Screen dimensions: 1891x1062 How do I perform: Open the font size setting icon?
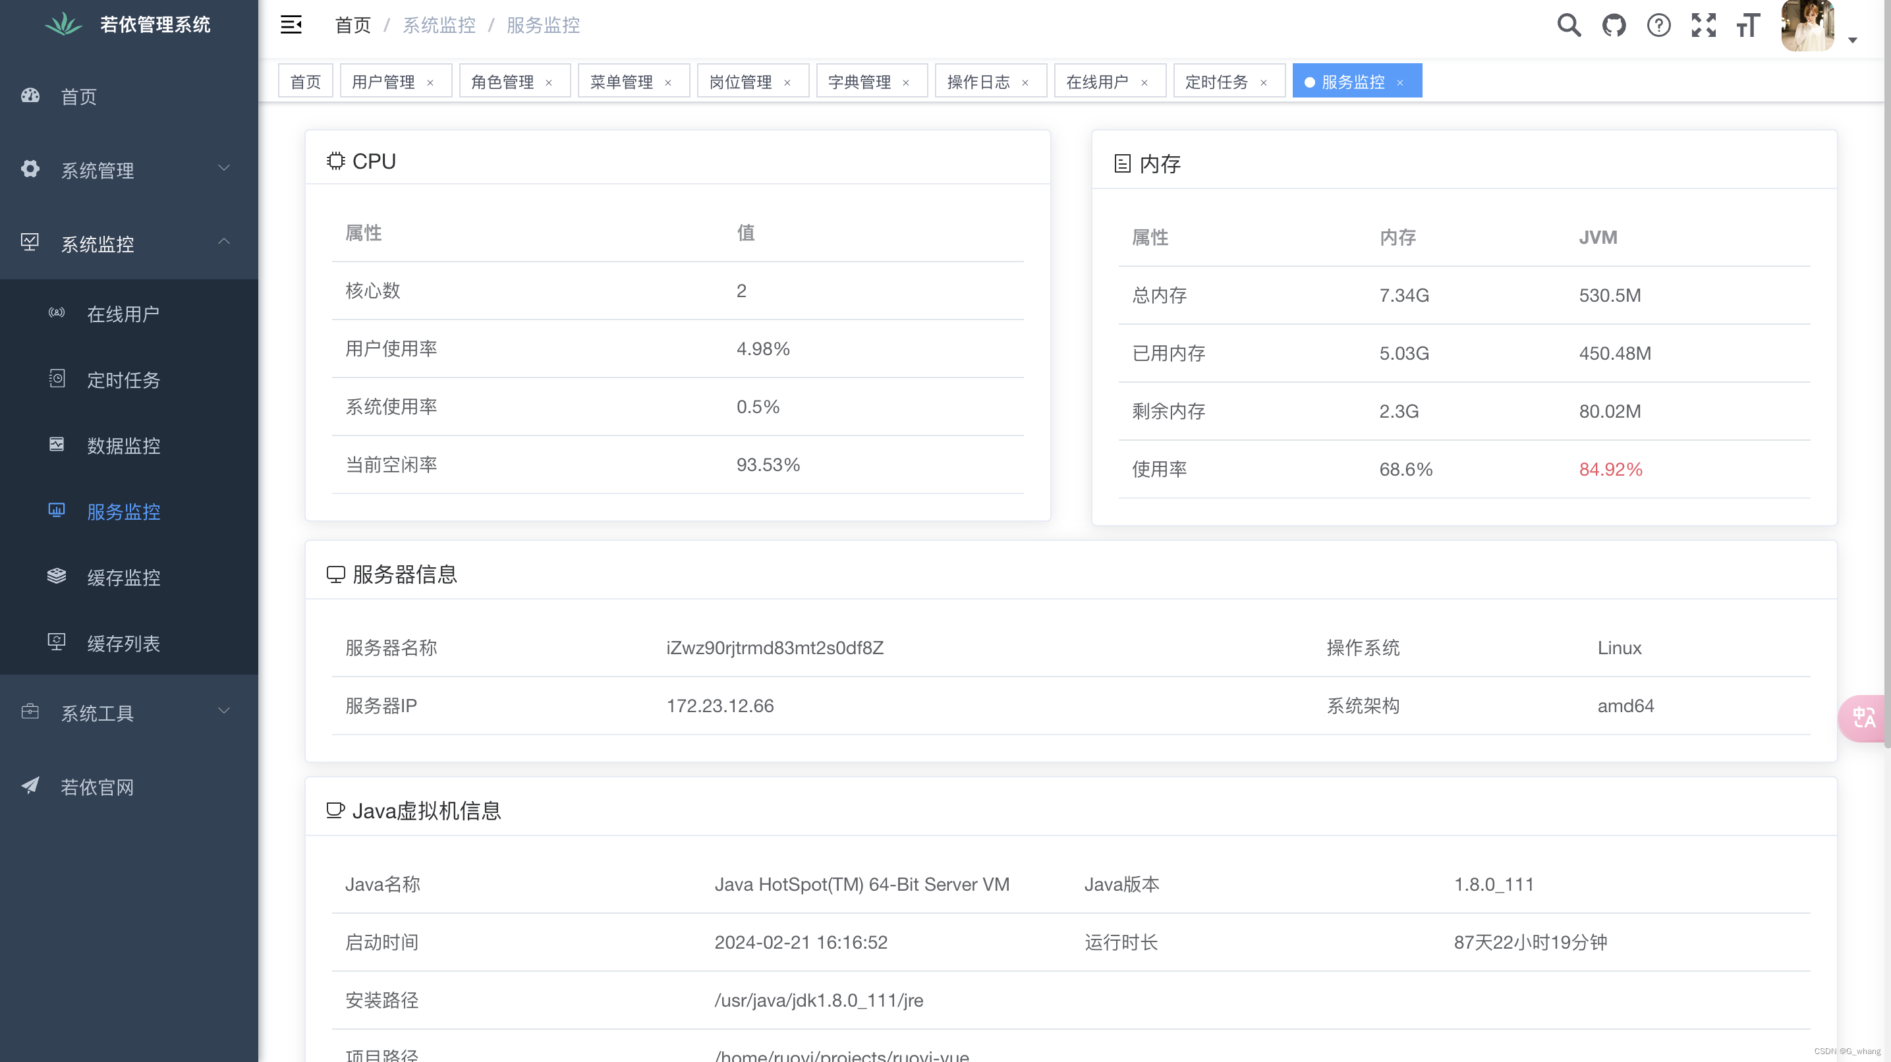(x=1748, y=25)
